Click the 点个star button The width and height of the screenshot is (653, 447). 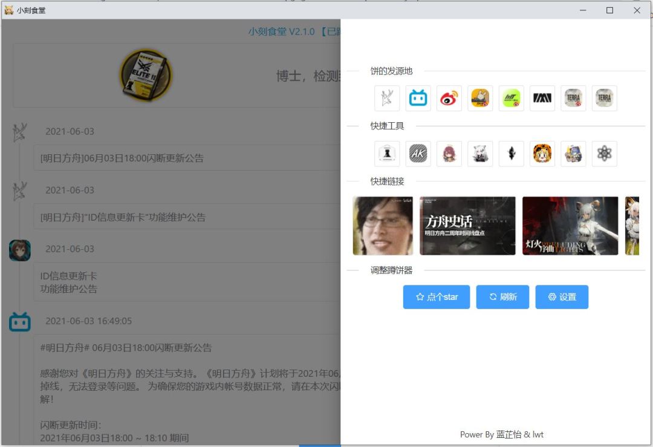click(437, 297)
